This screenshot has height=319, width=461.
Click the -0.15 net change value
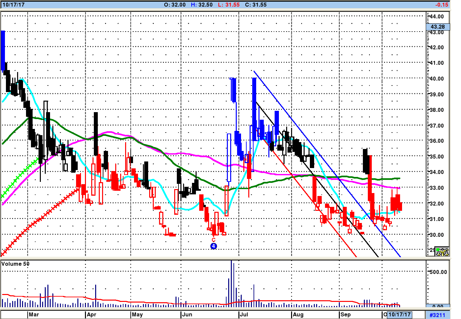[442, 5]
